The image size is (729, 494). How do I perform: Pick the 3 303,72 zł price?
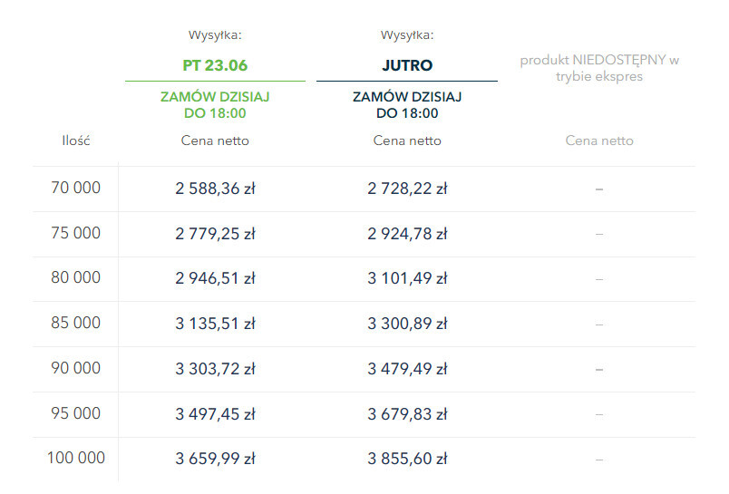tap(215, 369)
